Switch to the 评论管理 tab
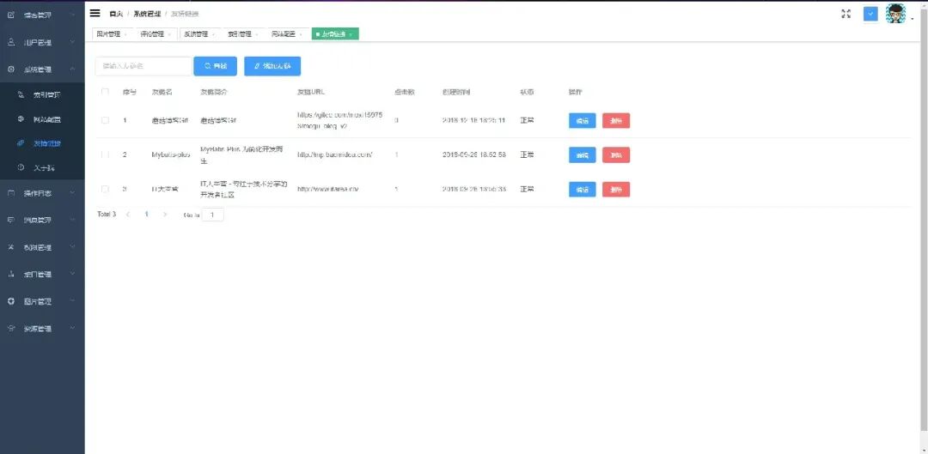Image resolution: width=928 pixels, height=454 pixels. click(151, 34)
